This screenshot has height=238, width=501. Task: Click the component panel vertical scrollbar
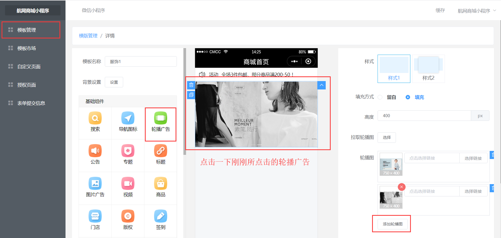pyautogui.click(x=185, y=101)
